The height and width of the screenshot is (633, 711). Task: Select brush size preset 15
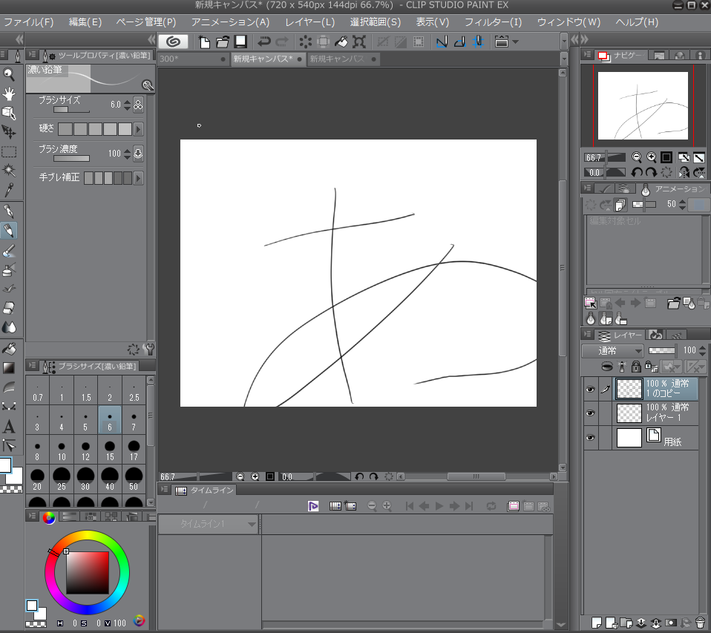(x=110, y=450)
